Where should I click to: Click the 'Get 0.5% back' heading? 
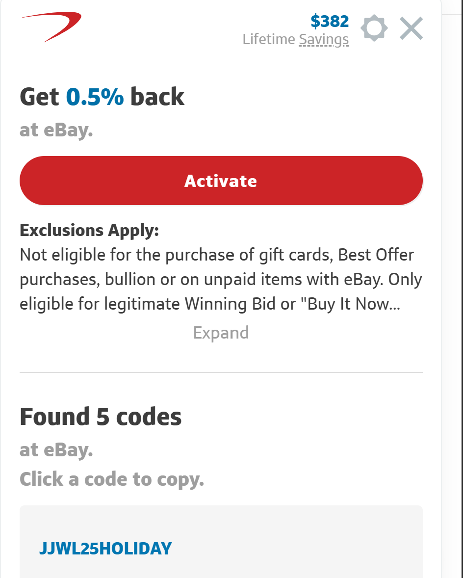pos(102,97)
